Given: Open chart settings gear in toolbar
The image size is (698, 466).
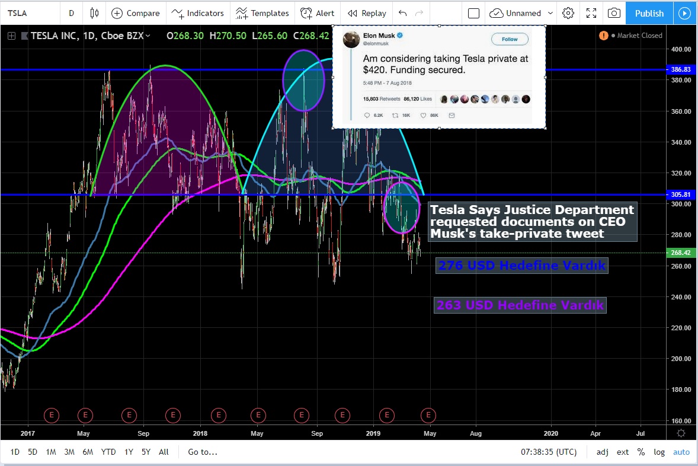Looking at the screenshot, I should point(568,13).
